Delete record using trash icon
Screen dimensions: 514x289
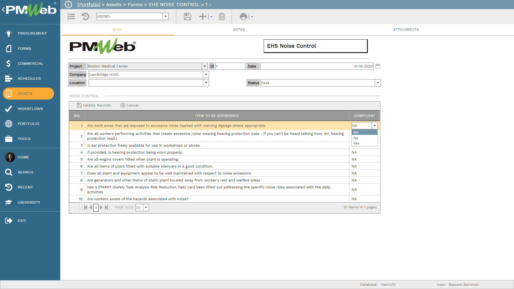(x=222, y=17)
